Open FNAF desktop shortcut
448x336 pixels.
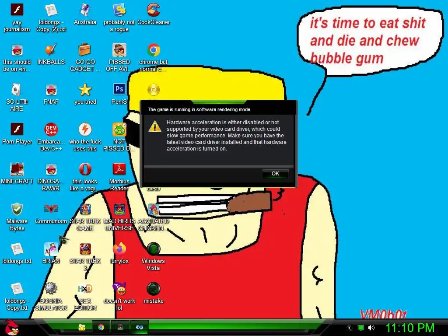pyautogui.click(x=51, y=90)
